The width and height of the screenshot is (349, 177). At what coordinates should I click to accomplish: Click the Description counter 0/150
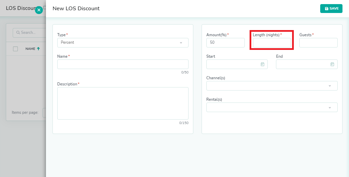pos(184,123)
